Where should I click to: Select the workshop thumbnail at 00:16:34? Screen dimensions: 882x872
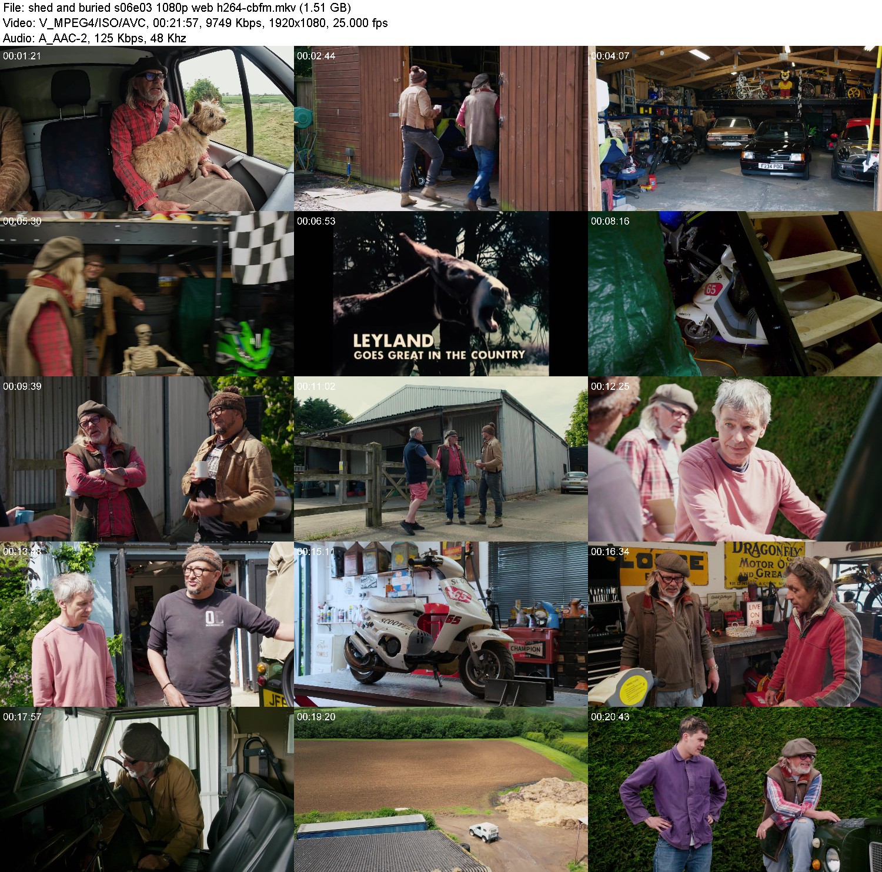click(735, 624)
